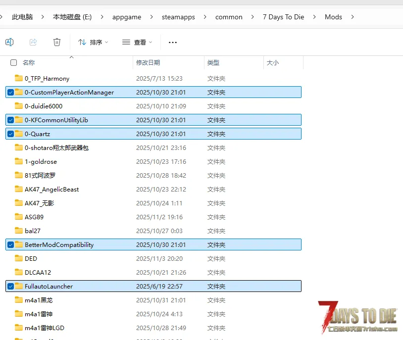Click the rename icon in toolbar
This screenshot has height=340, width=403.
(x=9, y=42)
